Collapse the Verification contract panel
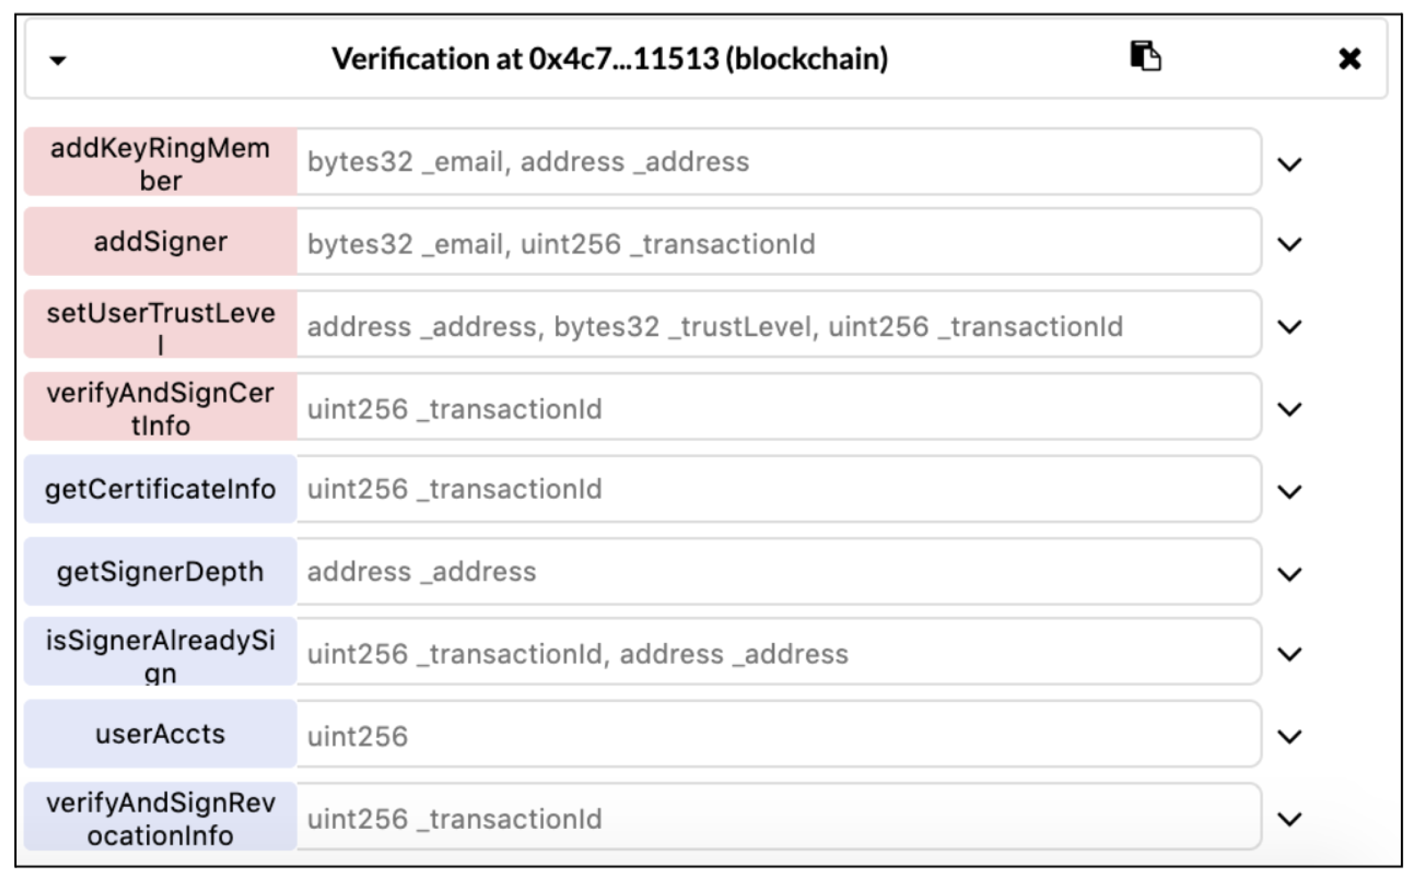The width and height of the screenshot is (1425, 884). tap(58, 60)
